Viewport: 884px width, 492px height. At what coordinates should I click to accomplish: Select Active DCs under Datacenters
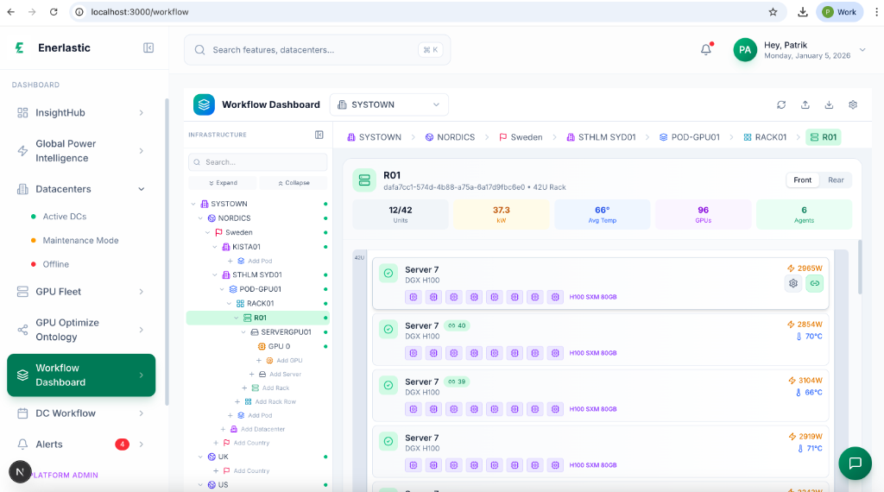pos(64,217)
